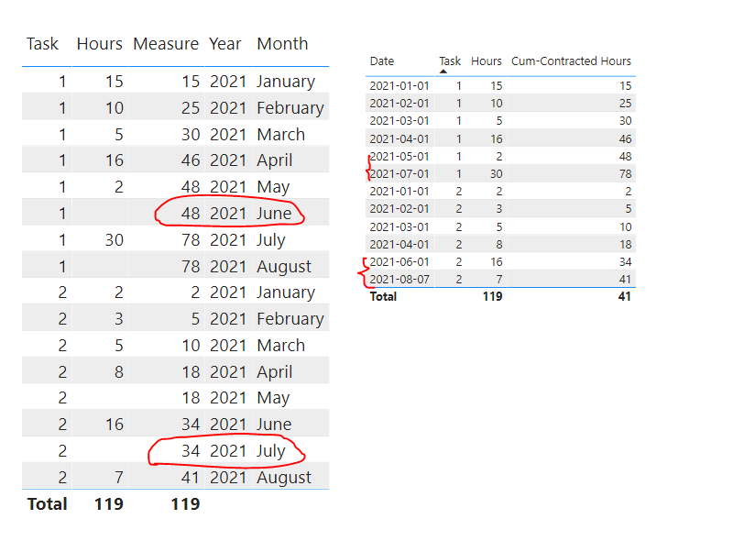Click the Hours column header in left table
Image resolution: width=744 pixels, height=552 pixels.
[100, 44]
